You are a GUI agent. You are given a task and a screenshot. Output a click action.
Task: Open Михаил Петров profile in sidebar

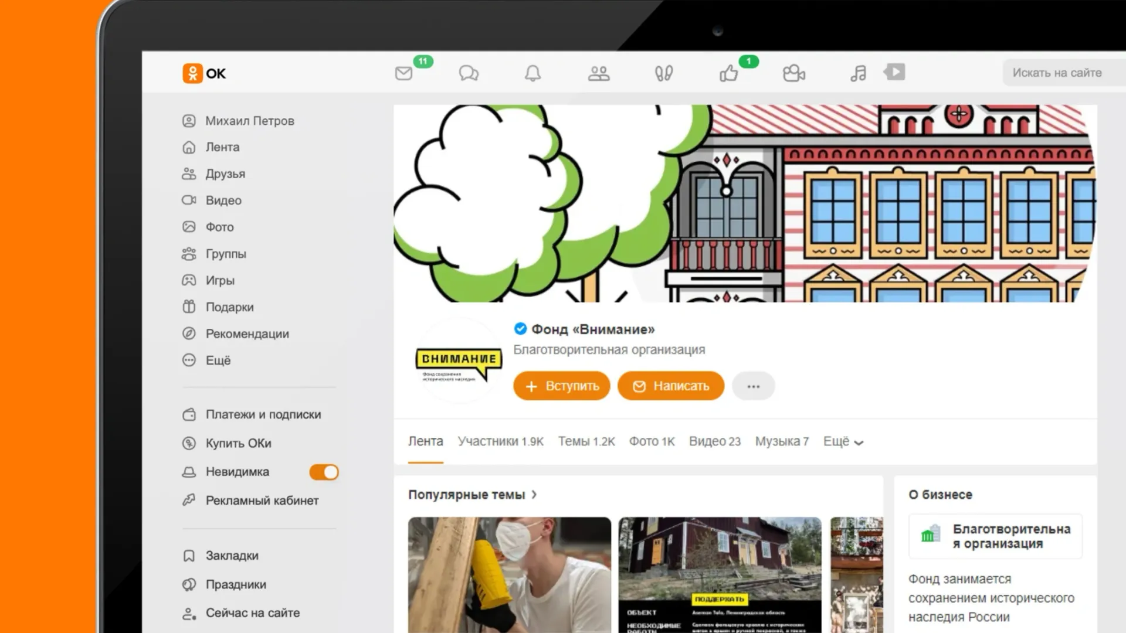click(x=239, y=121)
